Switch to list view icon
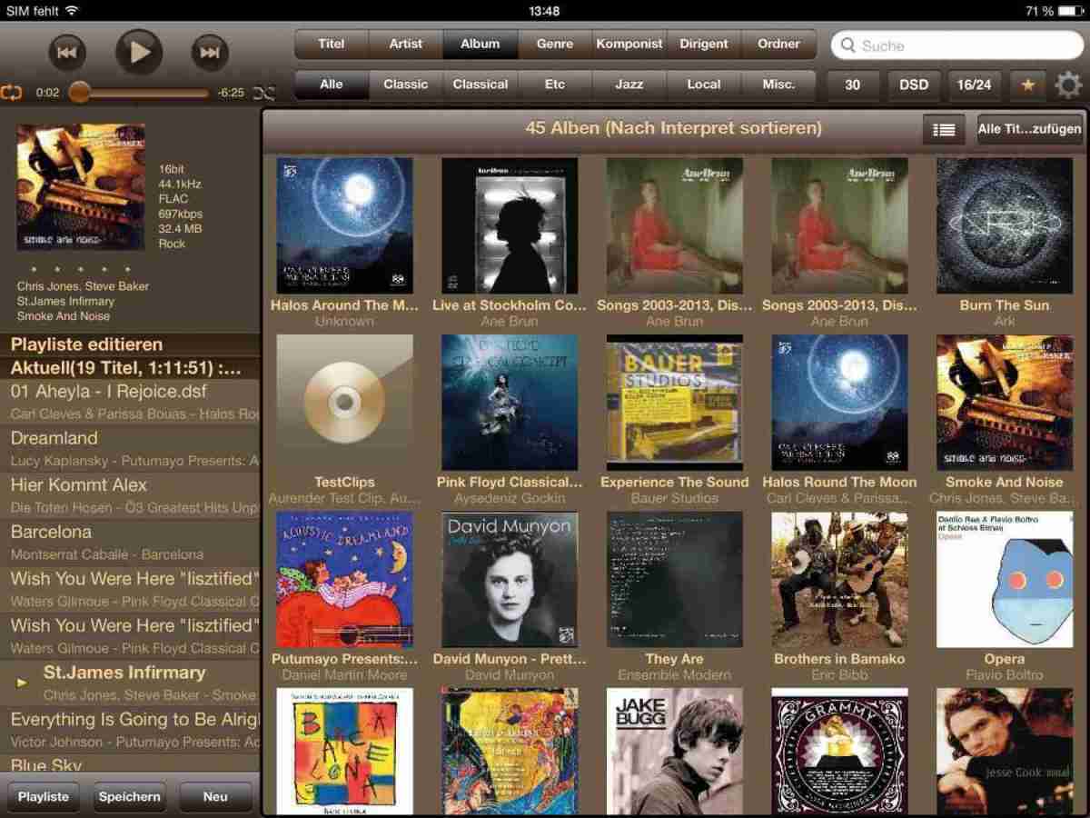This screenshot has width=1090, height=818. [x=944, y=129]
